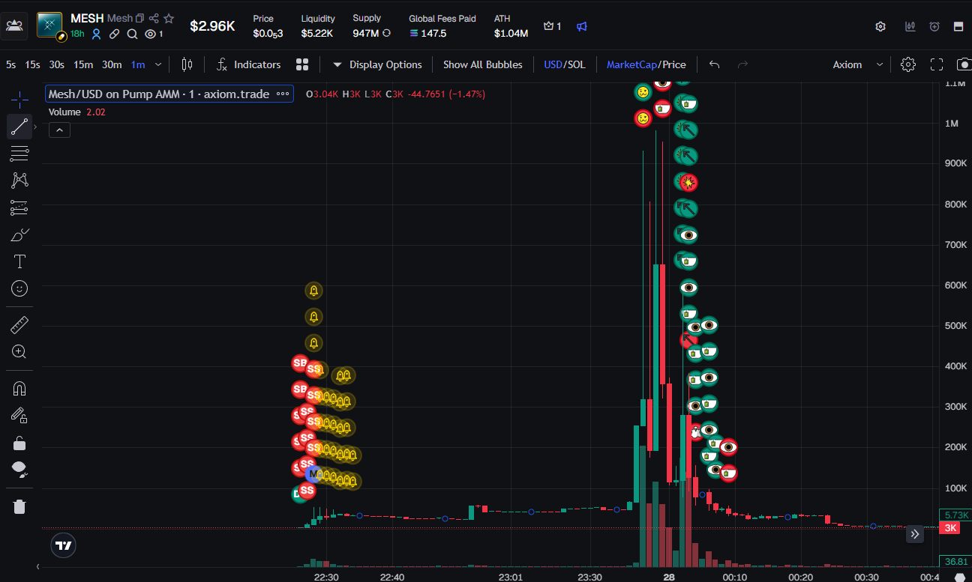
Task: Open the emoji icons tool
Action: pyautogui.click(x=19, y=288)
